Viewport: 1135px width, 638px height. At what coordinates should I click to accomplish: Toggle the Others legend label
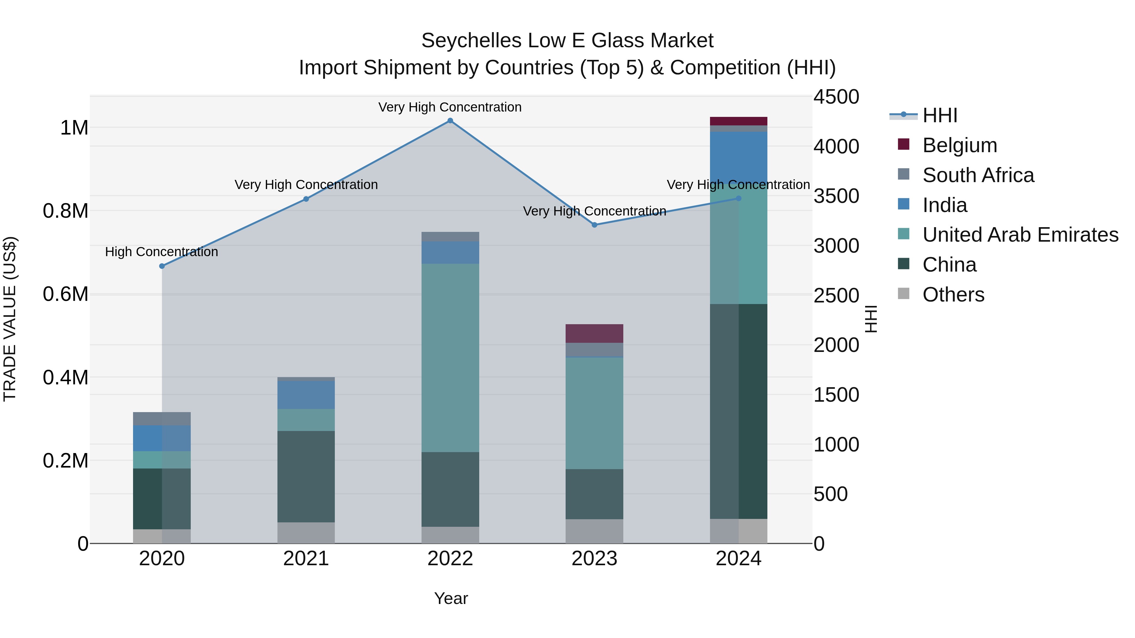[953, 295]
